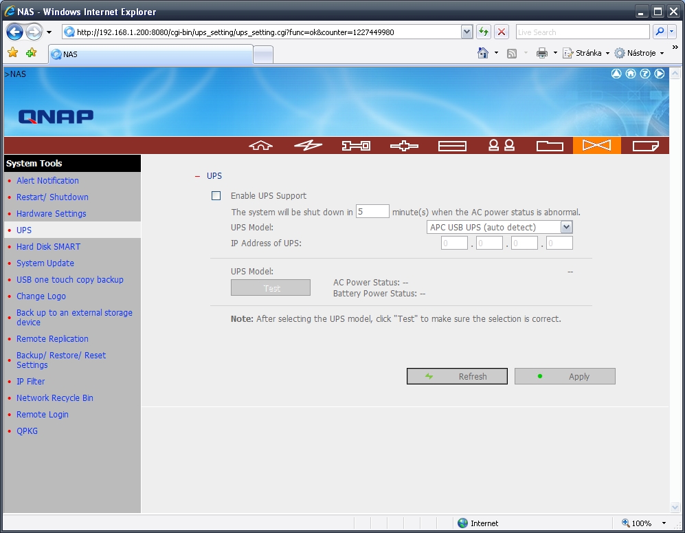Open User Management people icon
This screenshot has width=685, height=533.
click(501, 145)
